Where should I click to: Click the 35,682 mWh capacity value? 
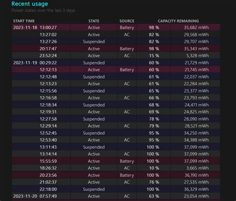[x=196, y=27]
